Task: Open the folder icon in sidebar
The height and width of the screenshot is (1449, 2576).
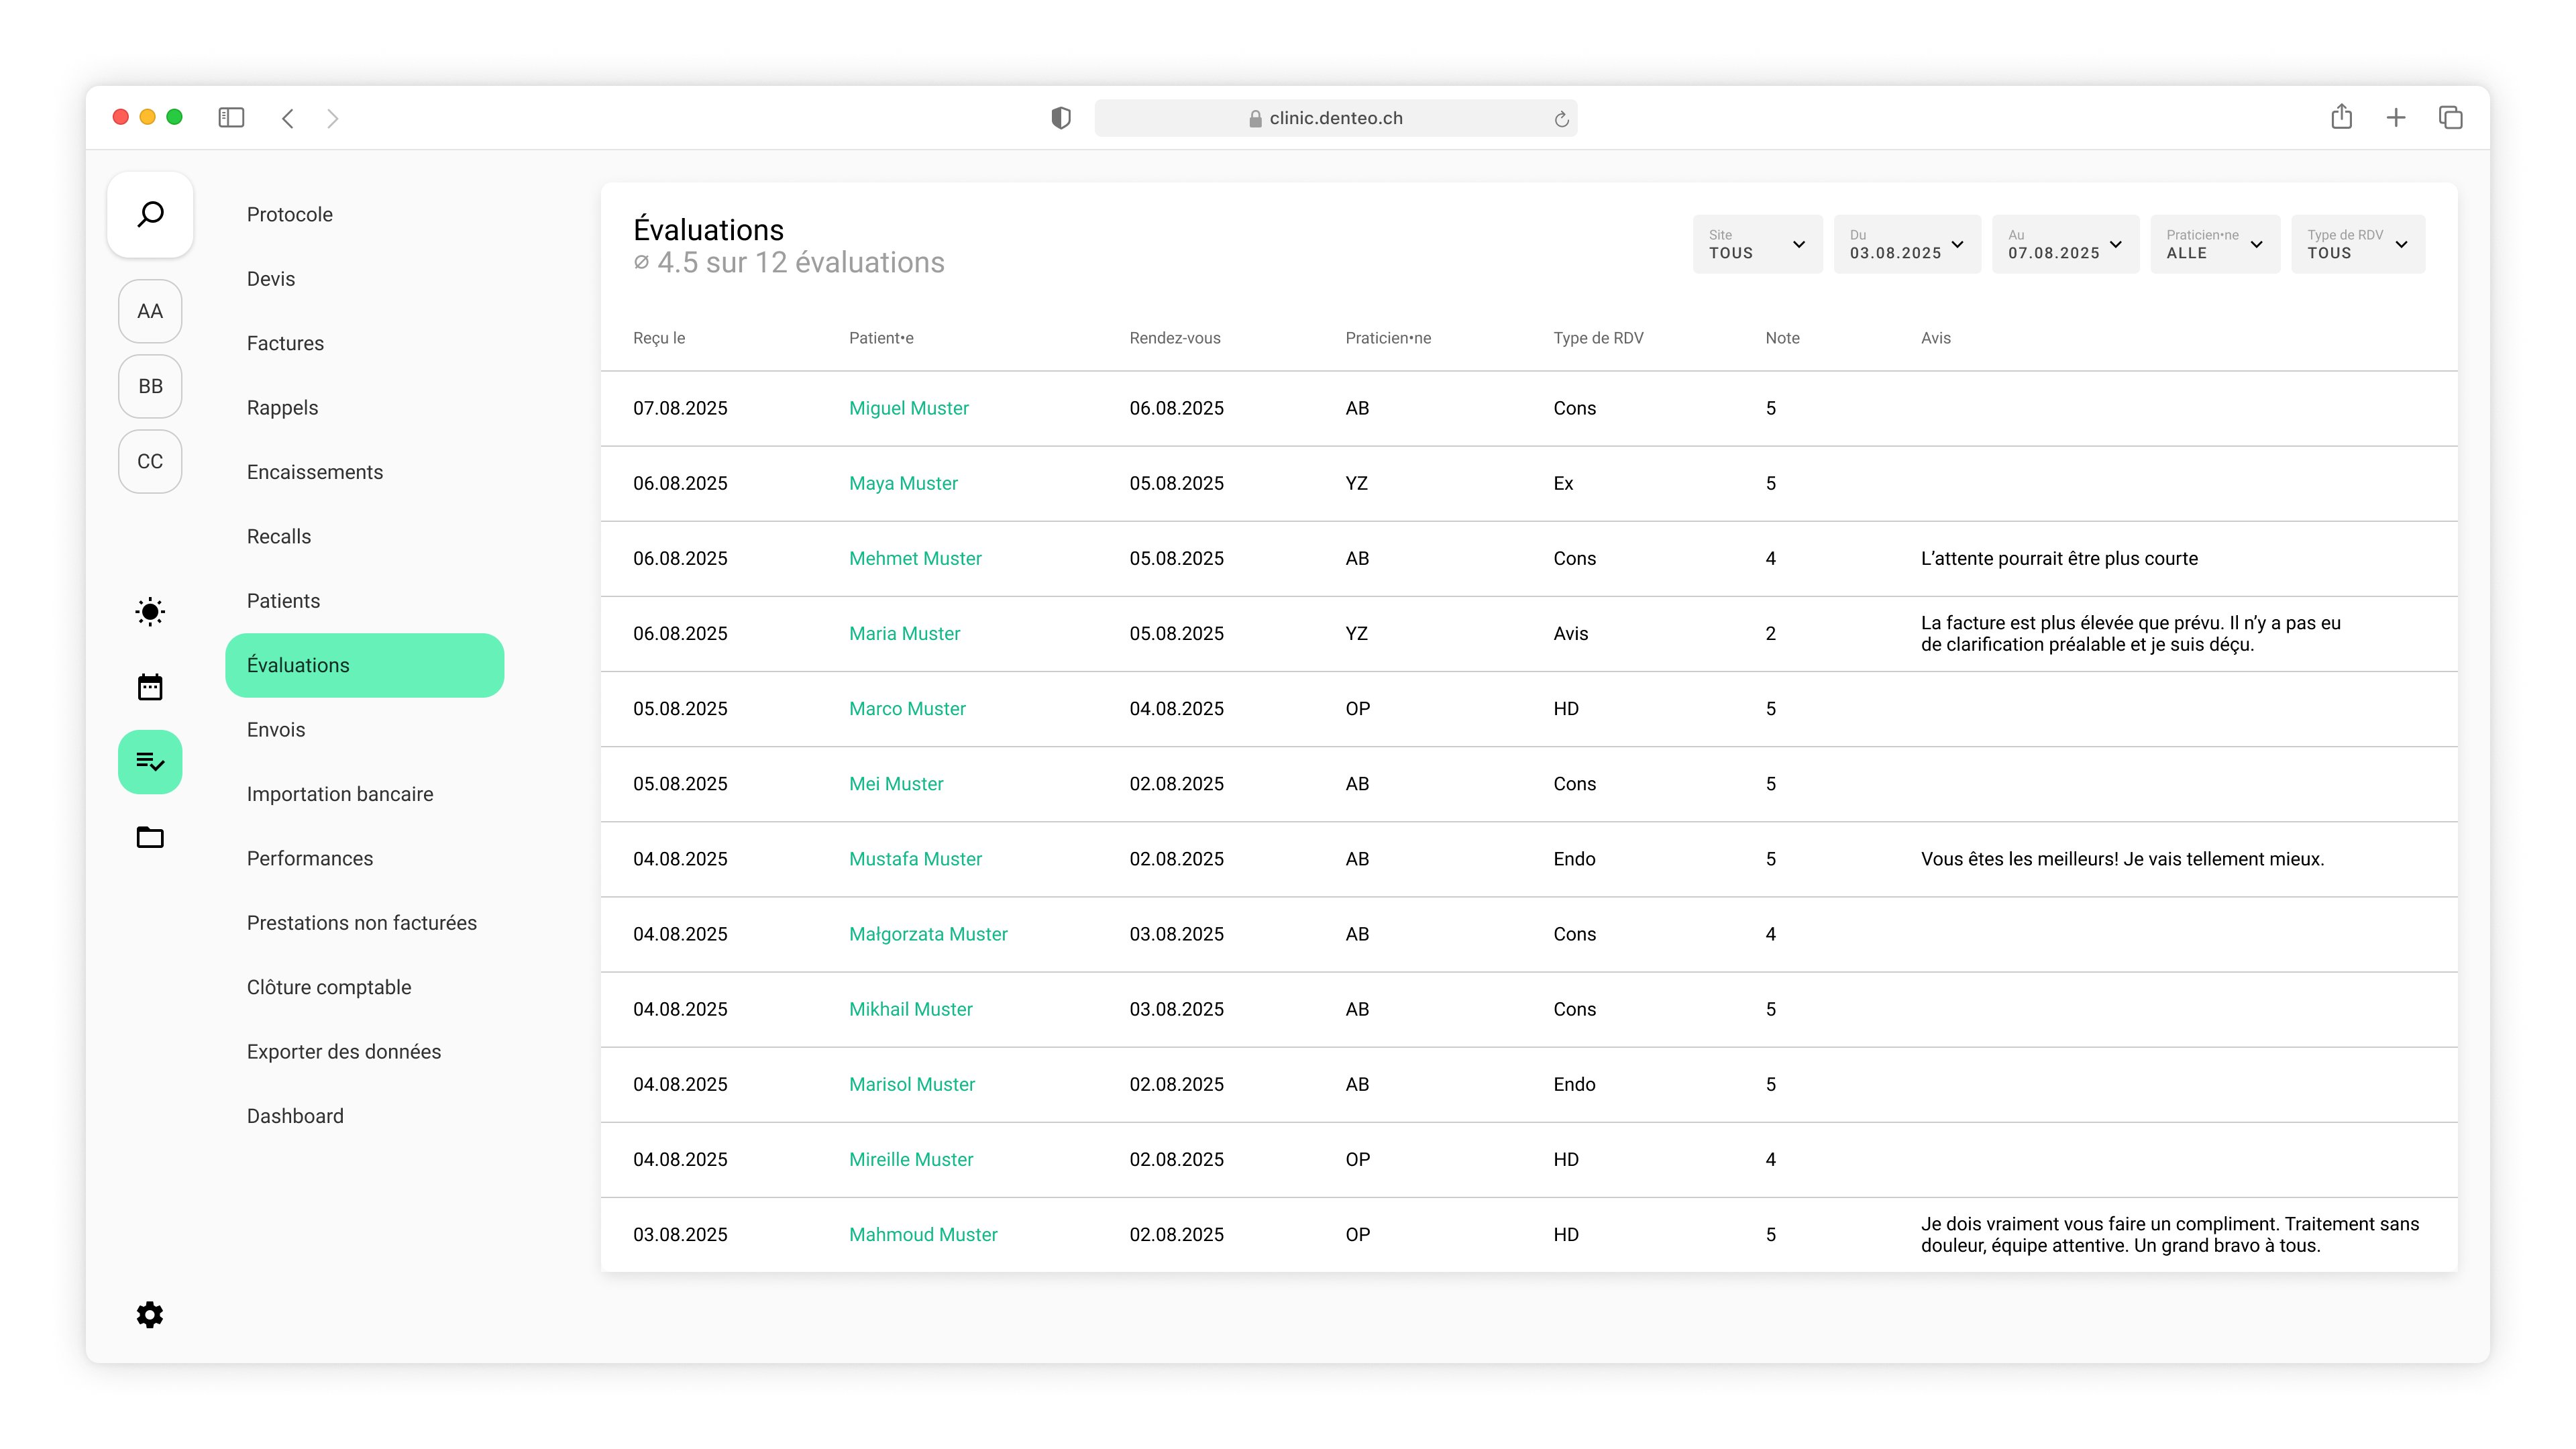Action: coord(150,837)
